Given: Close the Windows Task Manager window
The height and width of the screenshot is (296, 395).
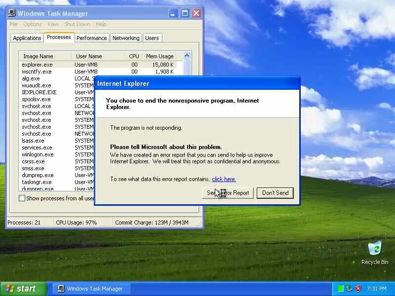Looking at the screenshot, I should click(x=197, y=13).
